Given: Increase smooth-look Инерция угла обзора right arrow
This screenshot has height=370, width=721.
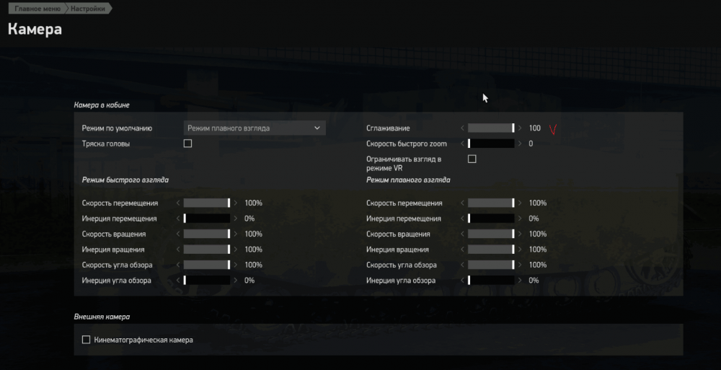Looking at the screenshot, I should point(520,281).
